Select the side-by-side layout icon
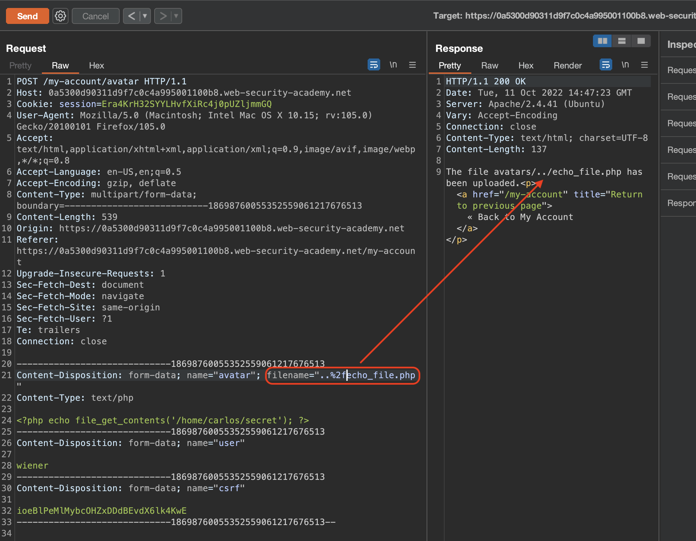696x541 pixels. (x=602, y=41)
